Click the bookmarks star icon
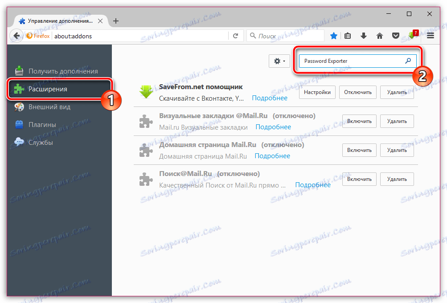The height and width of the screenshot is (303, 447). pos(333,35)
